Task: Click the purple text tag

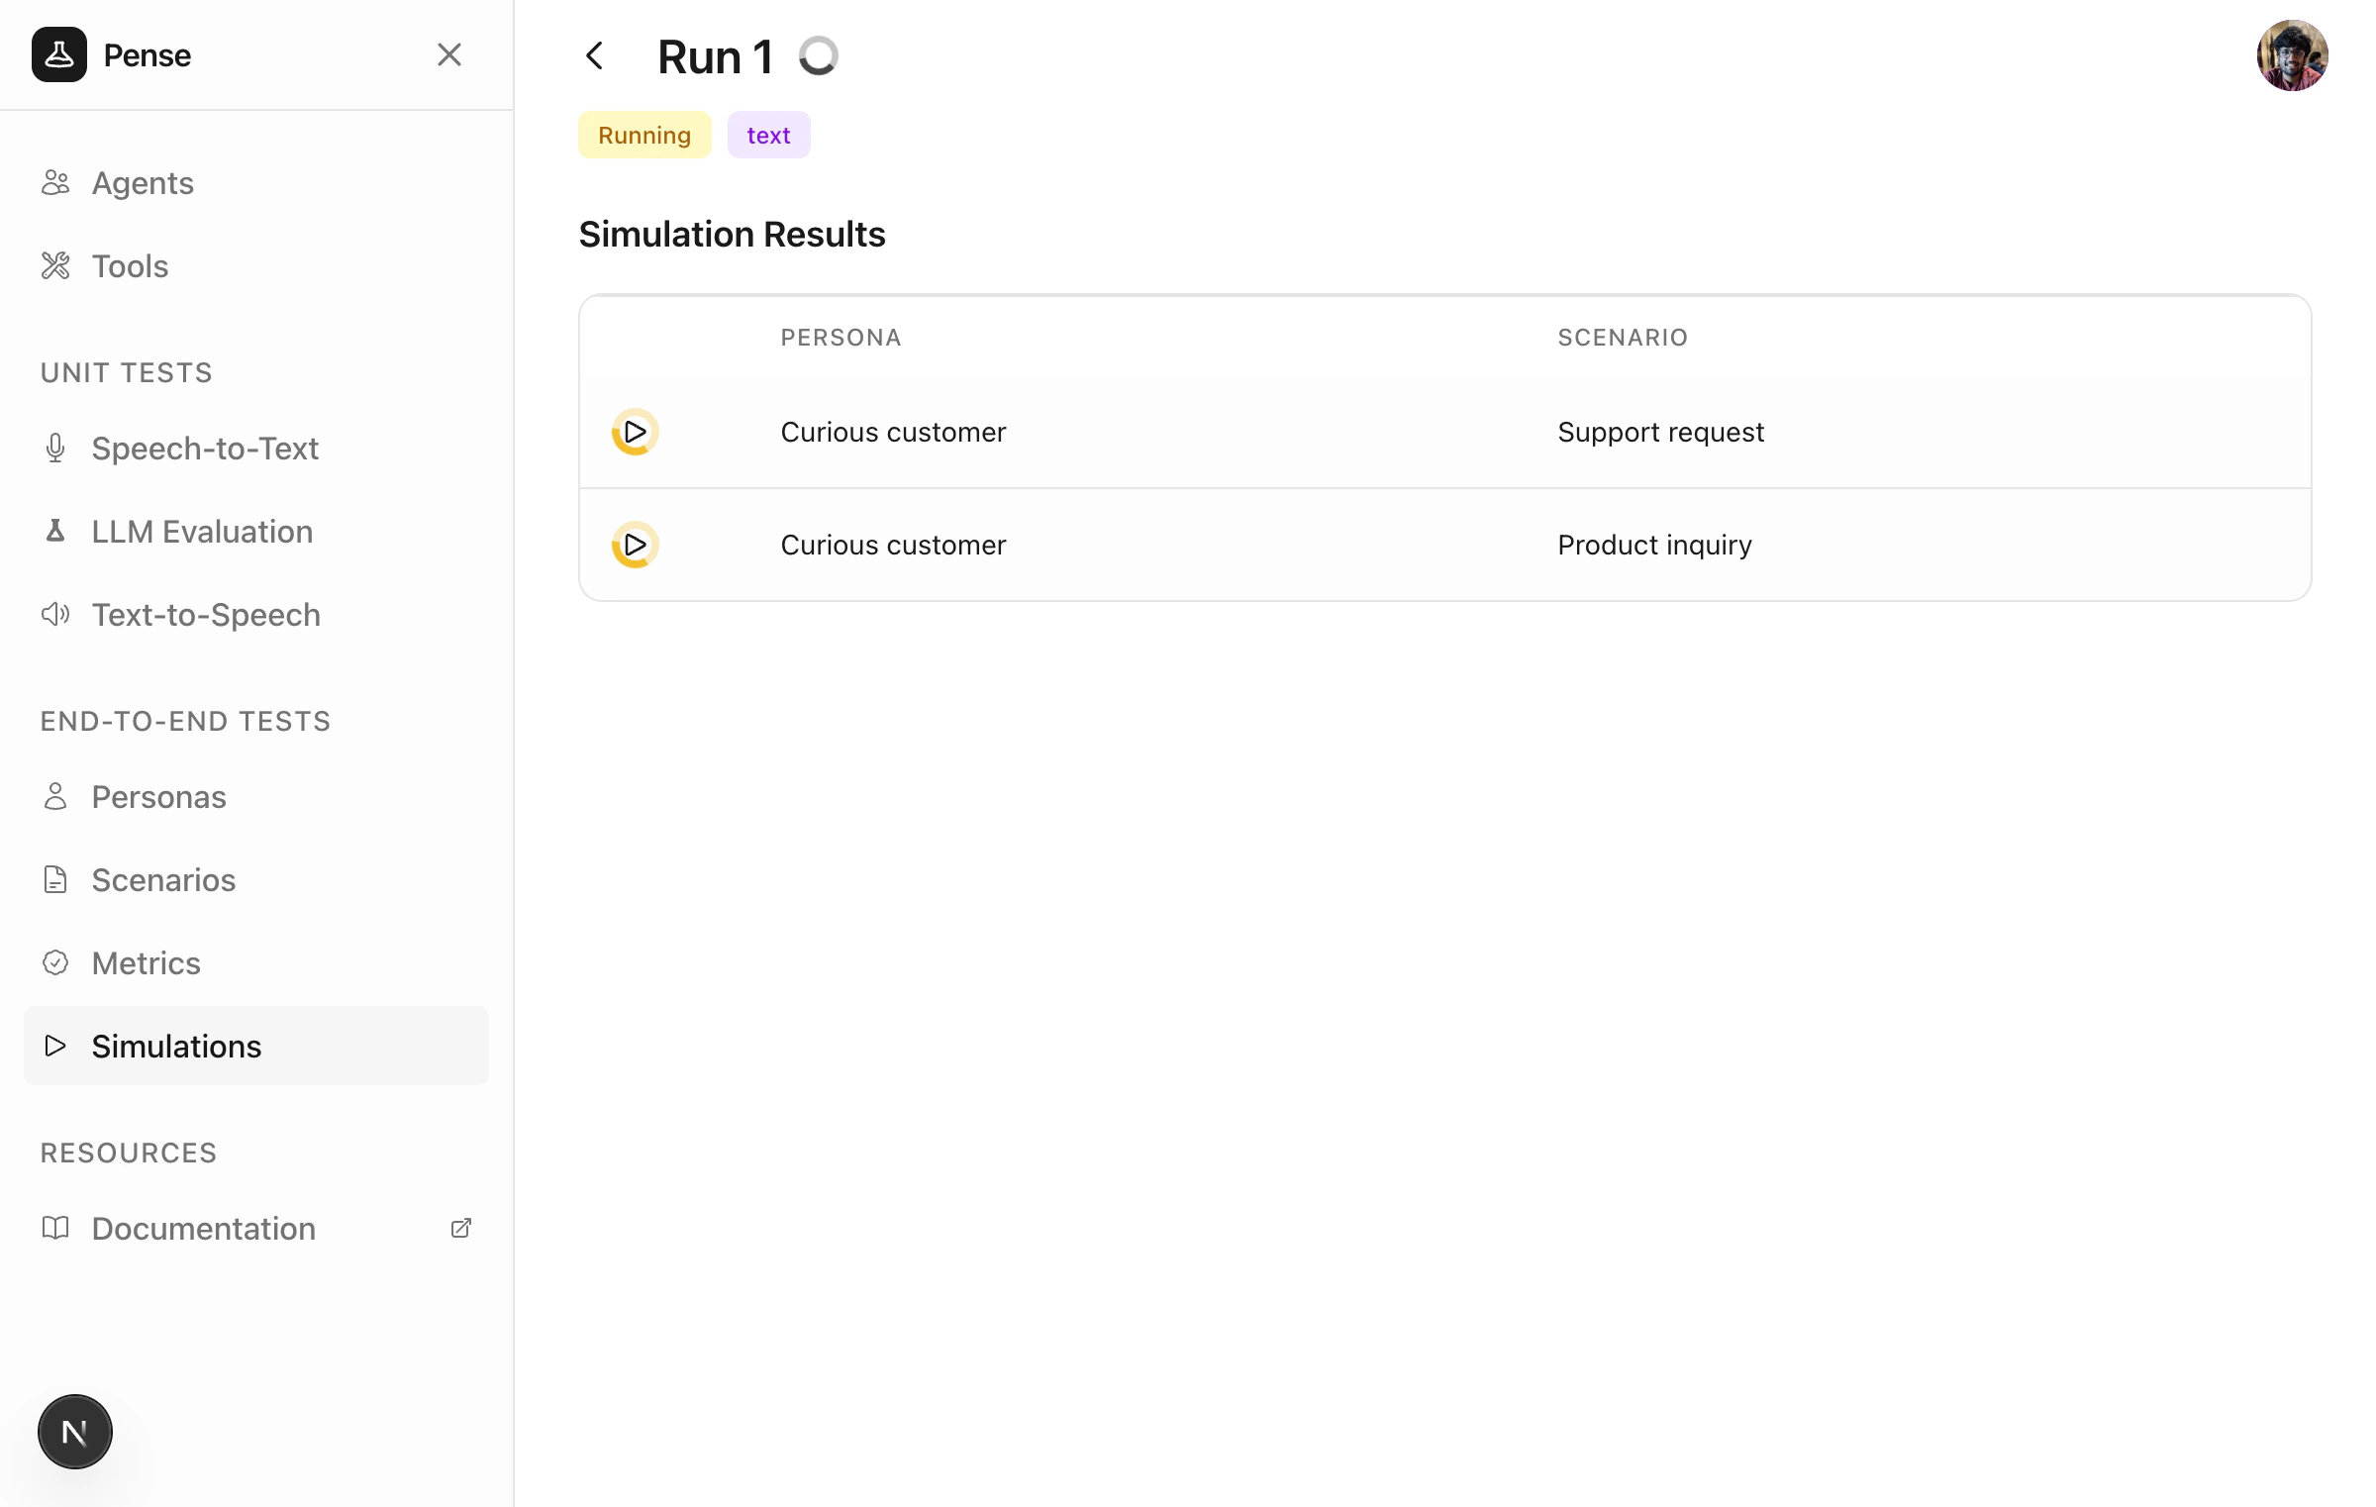Action: (x=768, y=136)
